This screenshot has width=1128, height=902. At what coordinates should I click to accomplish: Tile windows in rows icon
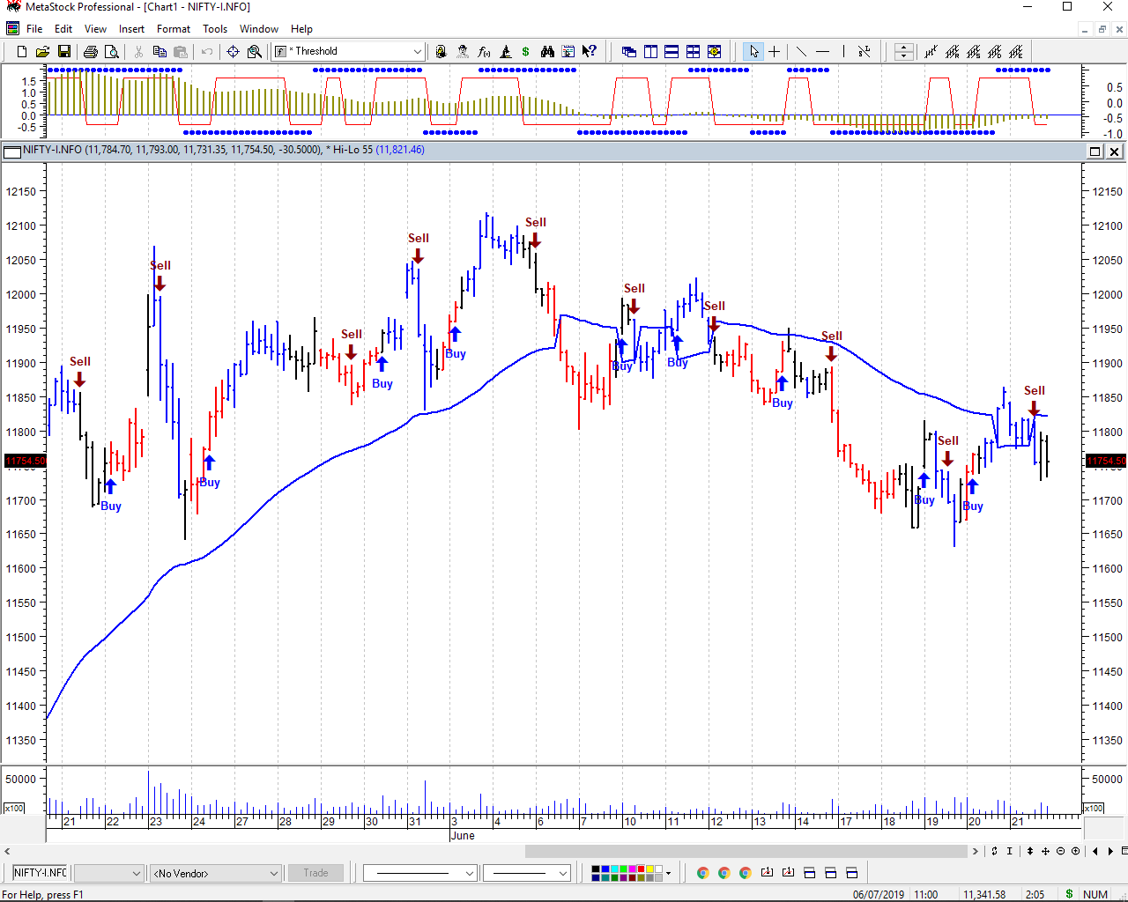(x=672, y=52)
